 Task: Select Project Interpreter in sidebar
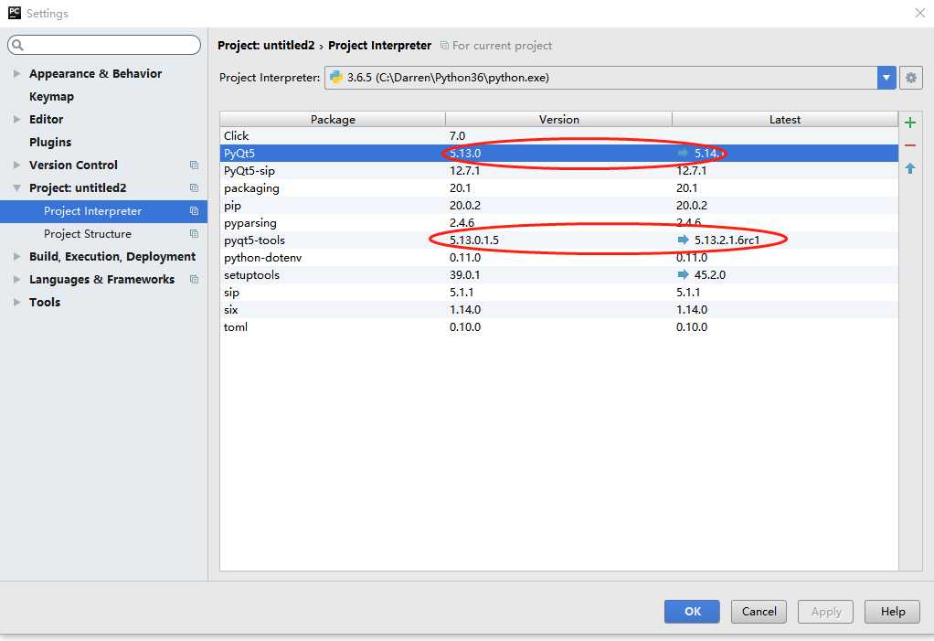pos(103,211)
